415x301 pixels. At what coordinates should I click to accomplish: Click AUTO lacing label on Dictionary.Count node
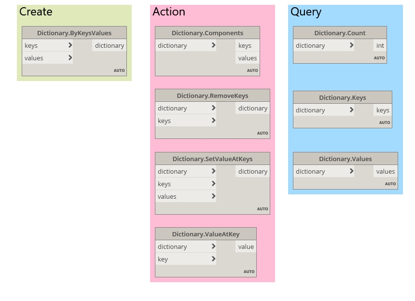pyautogui.click(x=379, y=58)
